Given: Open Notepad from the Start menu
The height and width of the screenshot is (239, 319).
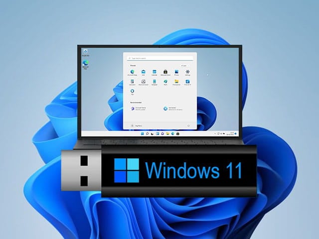Looking at the screenshot, I should 155,82.
